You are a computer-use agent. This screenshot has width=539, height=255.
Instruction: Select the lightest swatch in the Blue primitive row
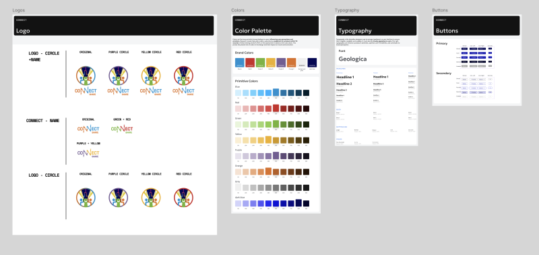(238, 93)
